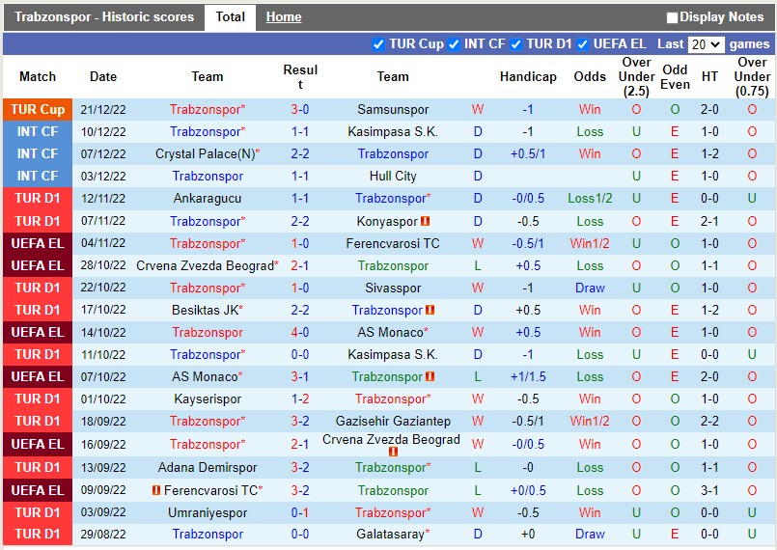Image resolution: width=777 pixels, height=550 pixels.
Task: Switch to the Total tab
Action: click(230, 16)
